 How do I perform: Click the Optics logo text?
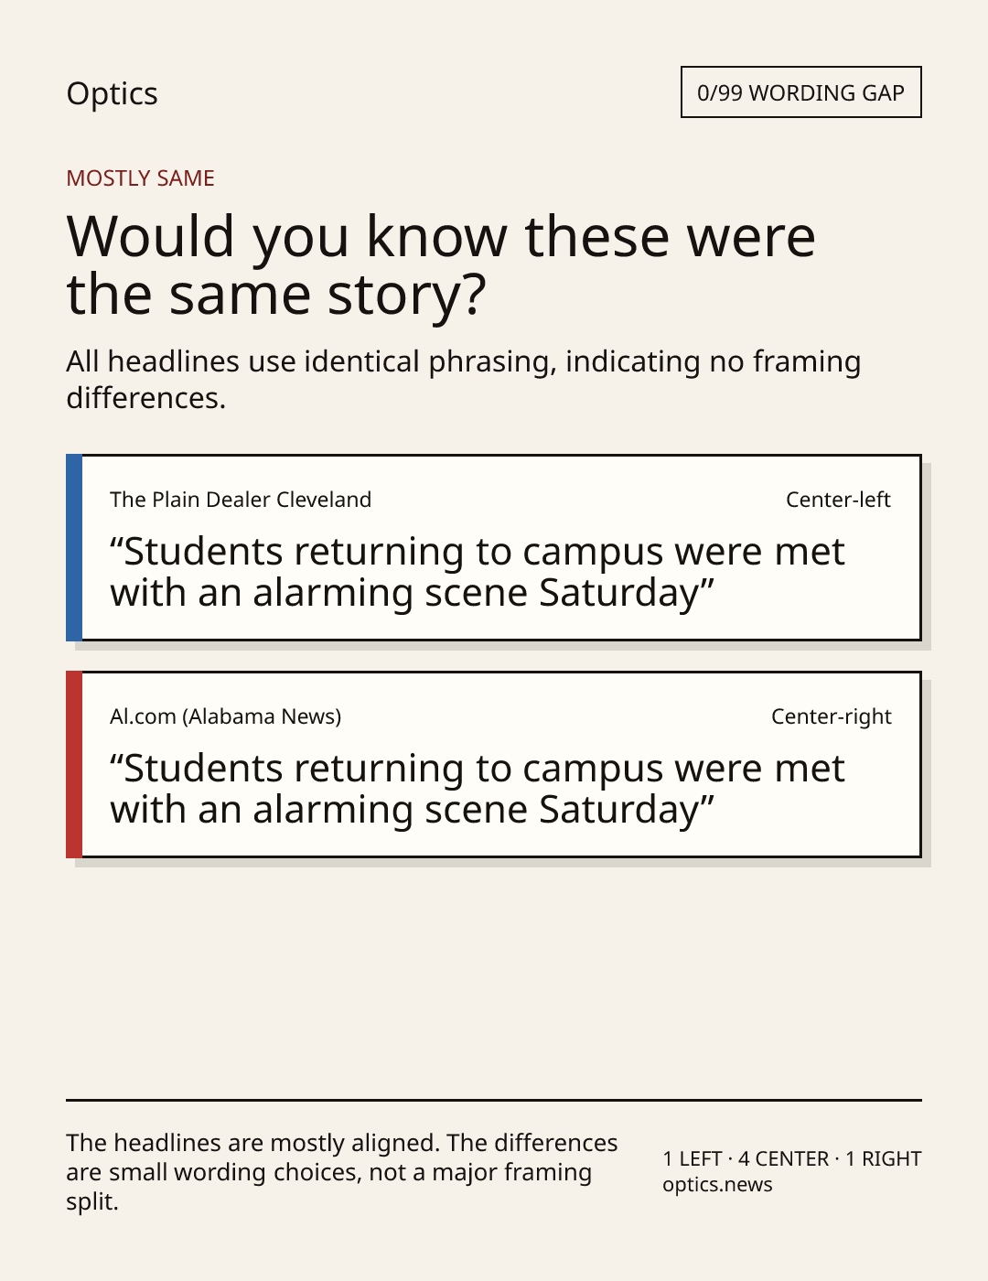(112, 94)
